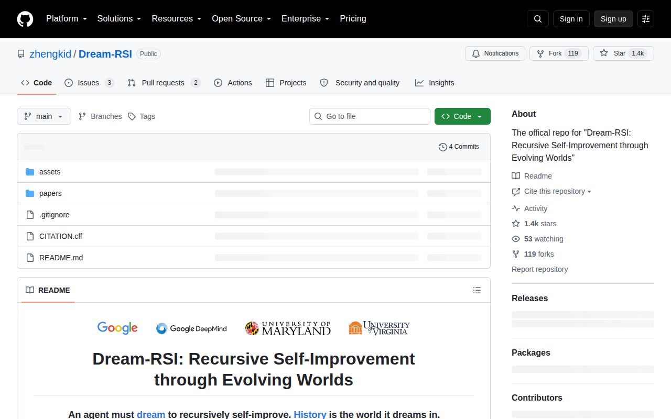Click the Notifications bell button

(x=495, y=53)
